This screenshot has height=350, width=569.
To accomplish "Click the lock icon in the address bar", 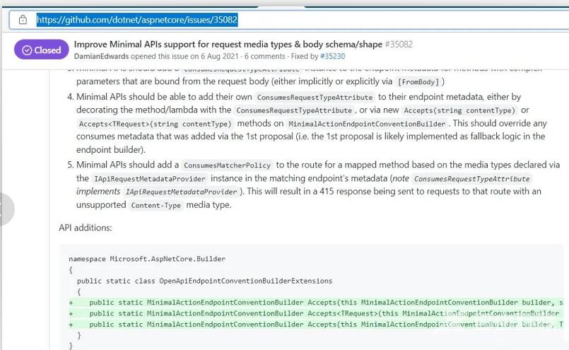I will 23,20.
